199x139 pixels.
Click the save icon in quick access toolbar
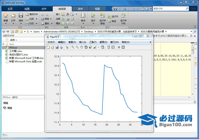tap(115, 9)
